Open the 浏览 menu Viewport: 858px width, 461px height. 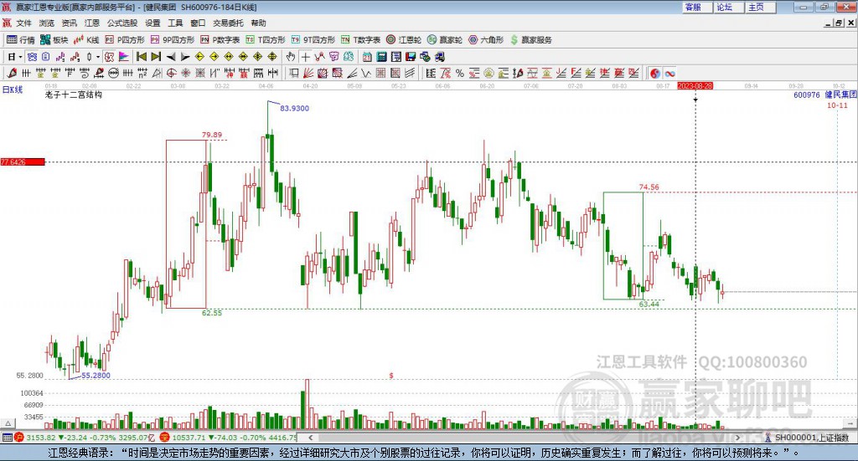[47, 23]
